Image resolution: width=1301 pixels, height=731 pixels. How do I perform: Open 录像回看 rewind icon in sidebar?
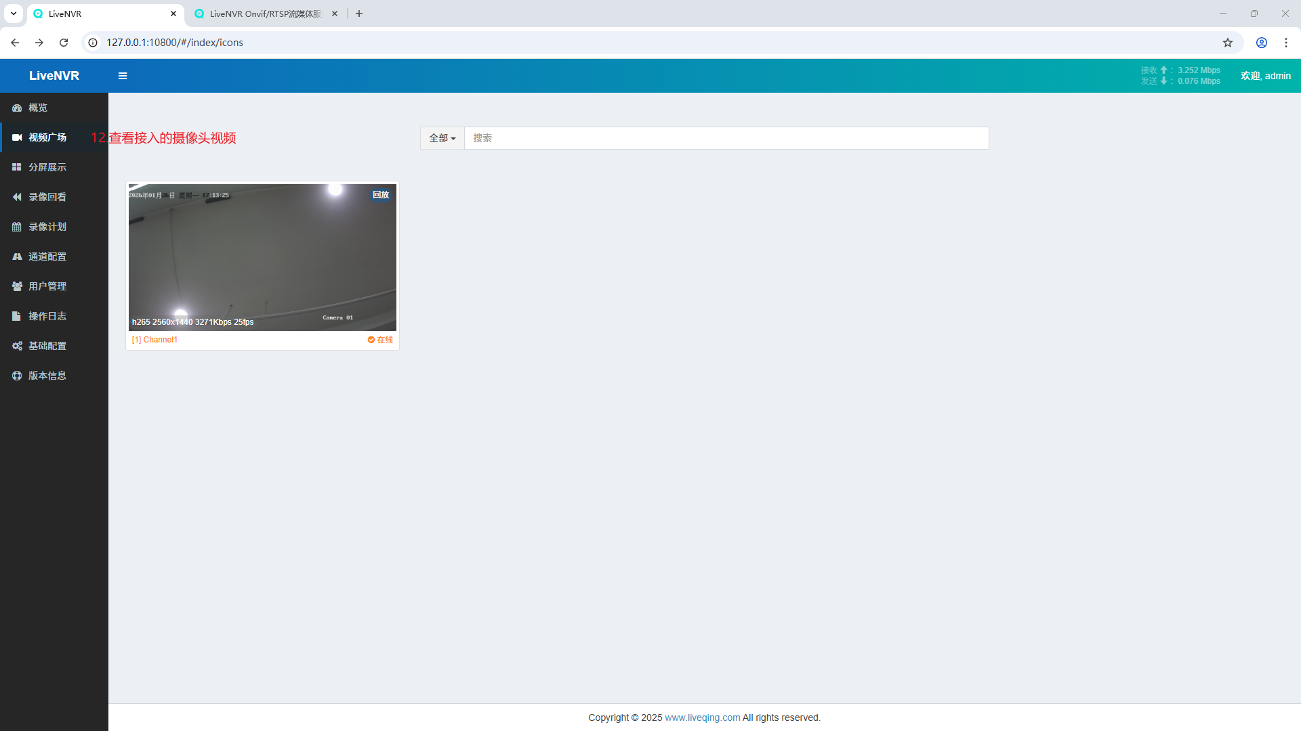click(17, 197)
